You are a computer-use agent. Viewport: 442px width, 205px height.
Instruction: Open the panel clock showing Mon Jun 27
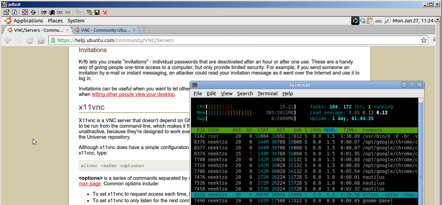pyautogui.click(x=413, y=21)
